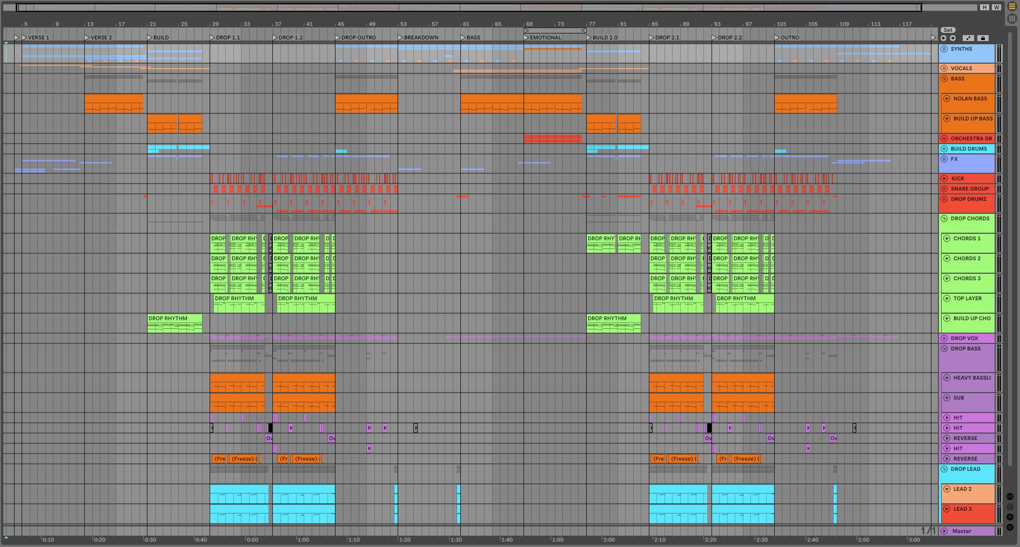Toggle the W optimize width button
1020x547 pixels.
pyautogui.click(x=996, y=8)
